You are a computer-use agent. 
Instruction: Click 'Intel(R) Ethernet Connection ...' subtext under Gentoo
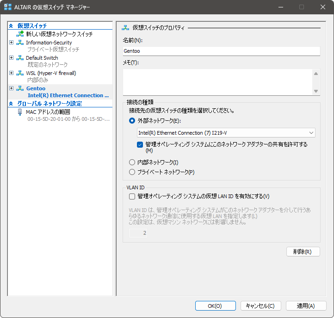68,95
